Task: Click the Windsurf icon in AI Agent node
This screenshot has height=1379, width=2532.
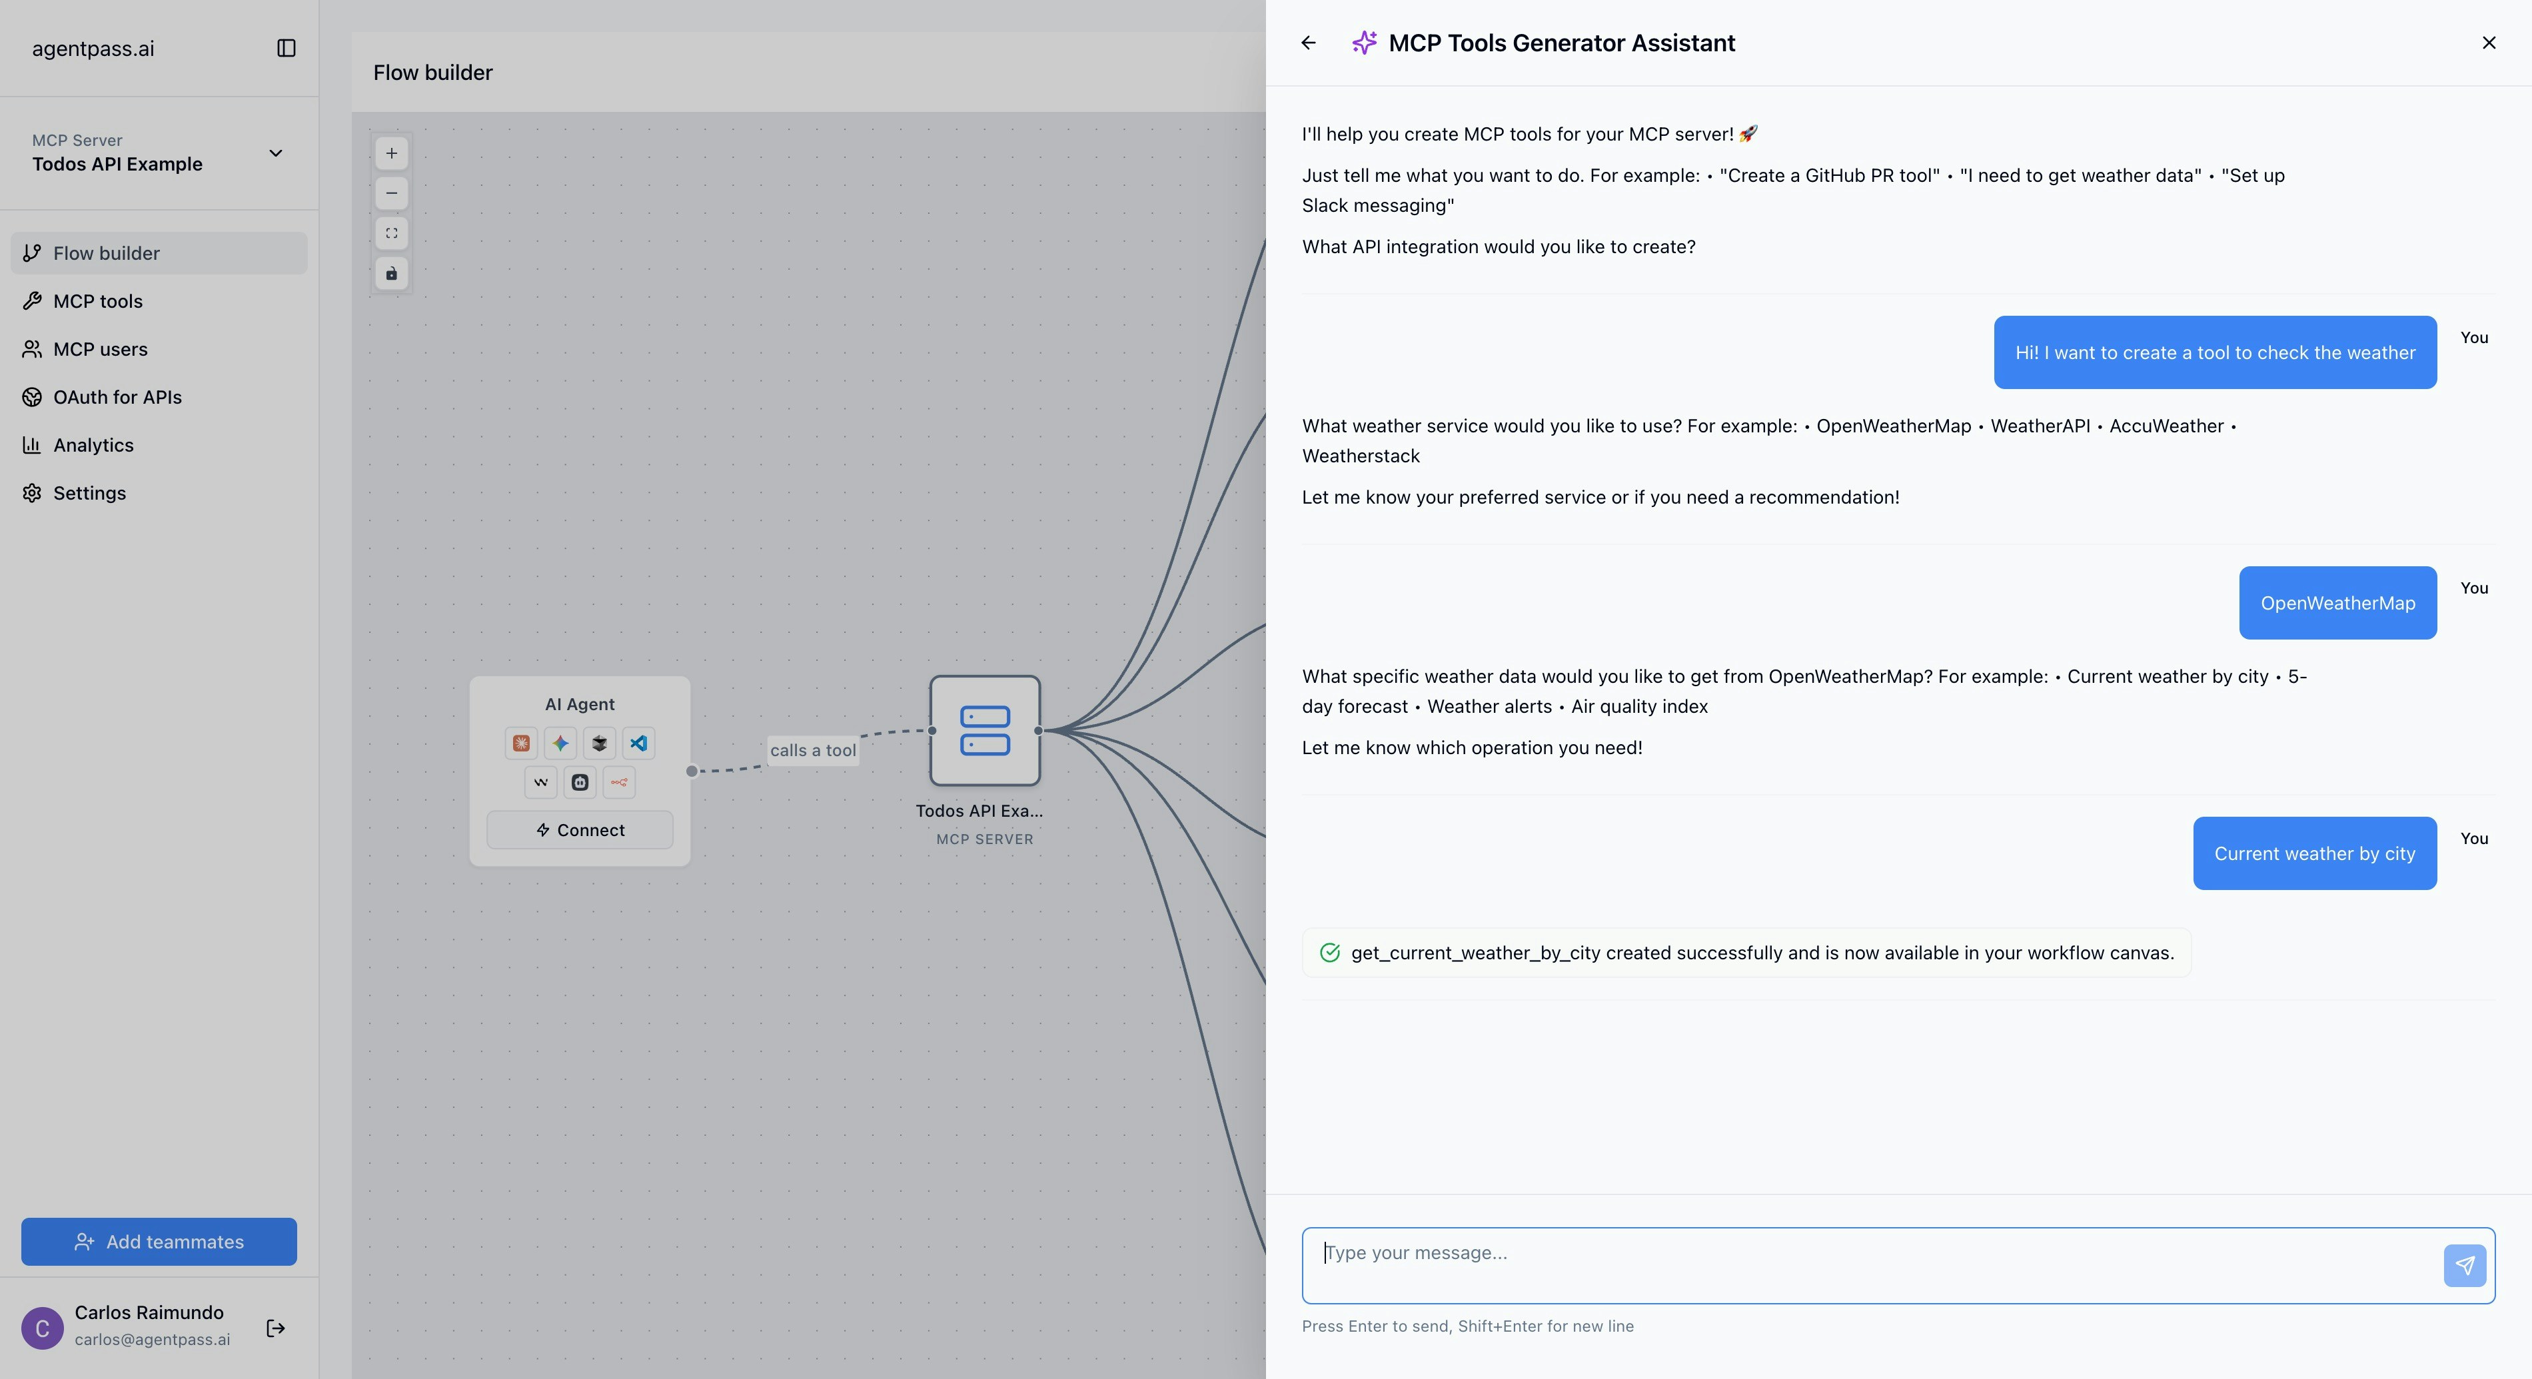Action: [x=540, y=782]
